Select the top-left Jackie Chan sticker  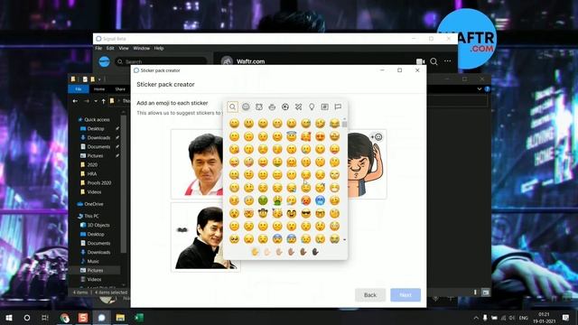pos(197,164)
